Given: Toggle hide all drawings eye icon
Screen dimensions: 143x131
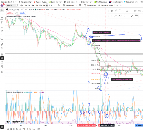Looking at the screenshot, I should point(2,66).
